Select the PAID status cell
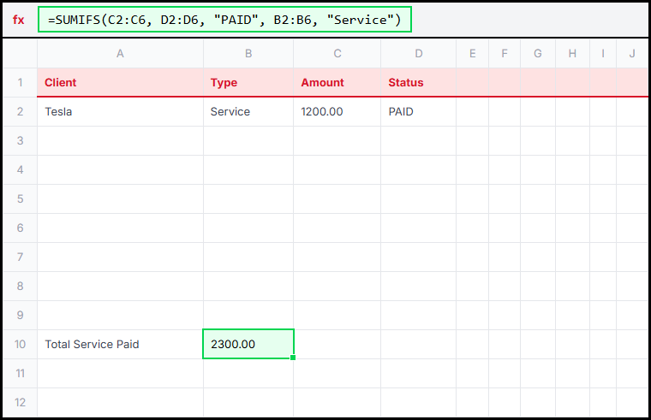Screen dimensions: 651x420 click(x=418, y=112)
